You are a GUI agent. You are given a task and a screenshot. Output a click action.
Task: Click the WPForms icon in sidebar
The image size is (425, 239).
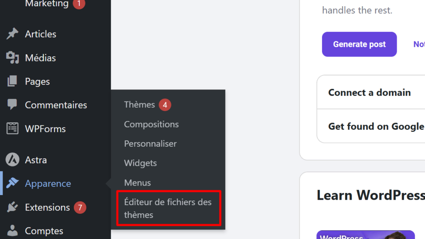[12, 129]
